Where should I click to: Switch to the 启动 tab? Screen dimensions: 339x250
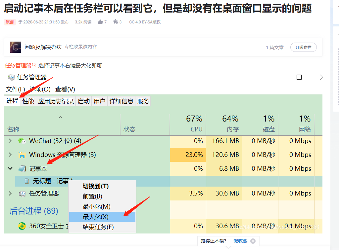point(84,101)
